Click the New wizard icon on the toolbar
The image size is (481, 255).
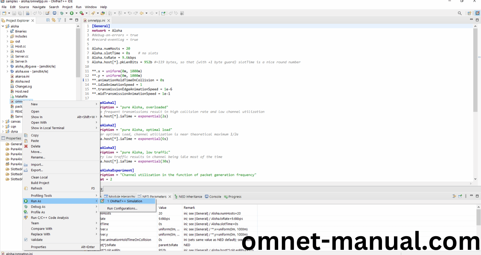point(4,13)
